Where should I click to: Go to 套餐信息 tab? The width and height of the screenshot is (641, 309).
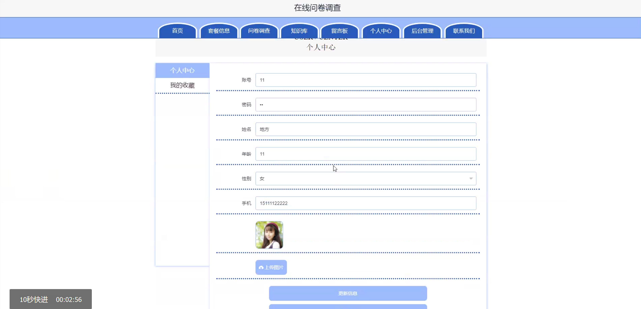pyautogui.click(x=219, y=31)
